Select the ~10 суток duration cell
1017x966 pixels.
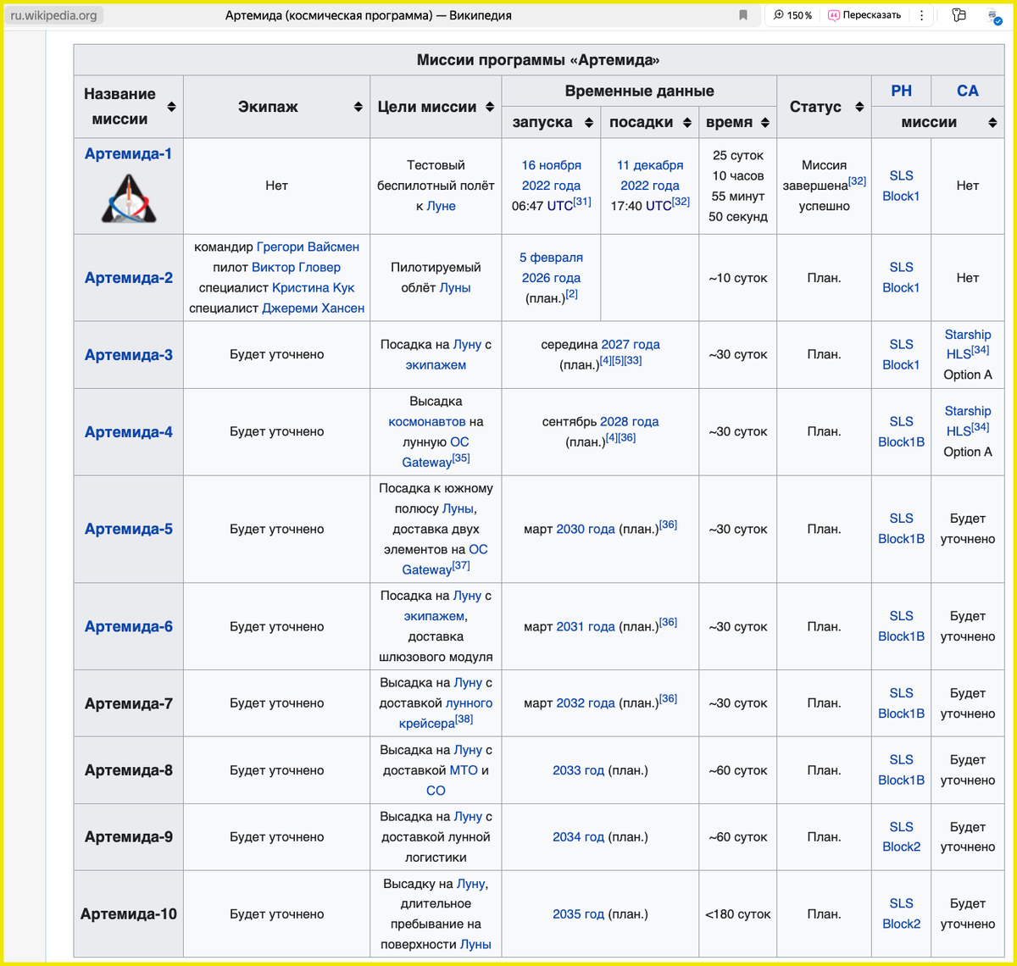pos(738,277)
